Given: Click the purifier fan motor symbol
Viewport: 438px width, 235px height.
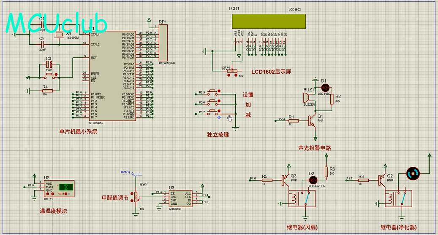Looking at the screenshot, I should pos(412,173).
